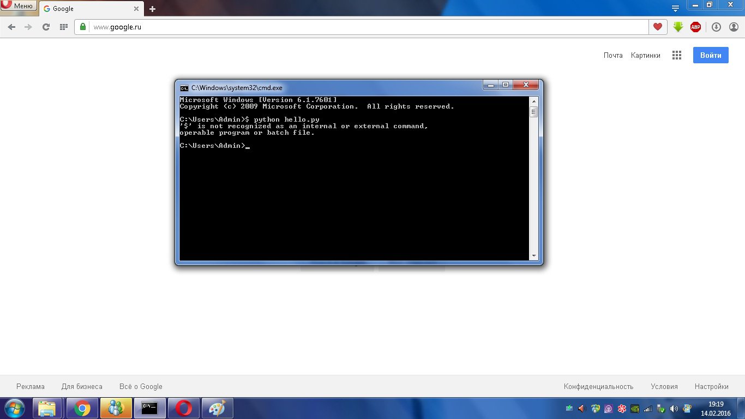Screen dimensions: 745x419
Task: Click the blue Войти button
Action: pyautogui.click(x=711, y=55)
